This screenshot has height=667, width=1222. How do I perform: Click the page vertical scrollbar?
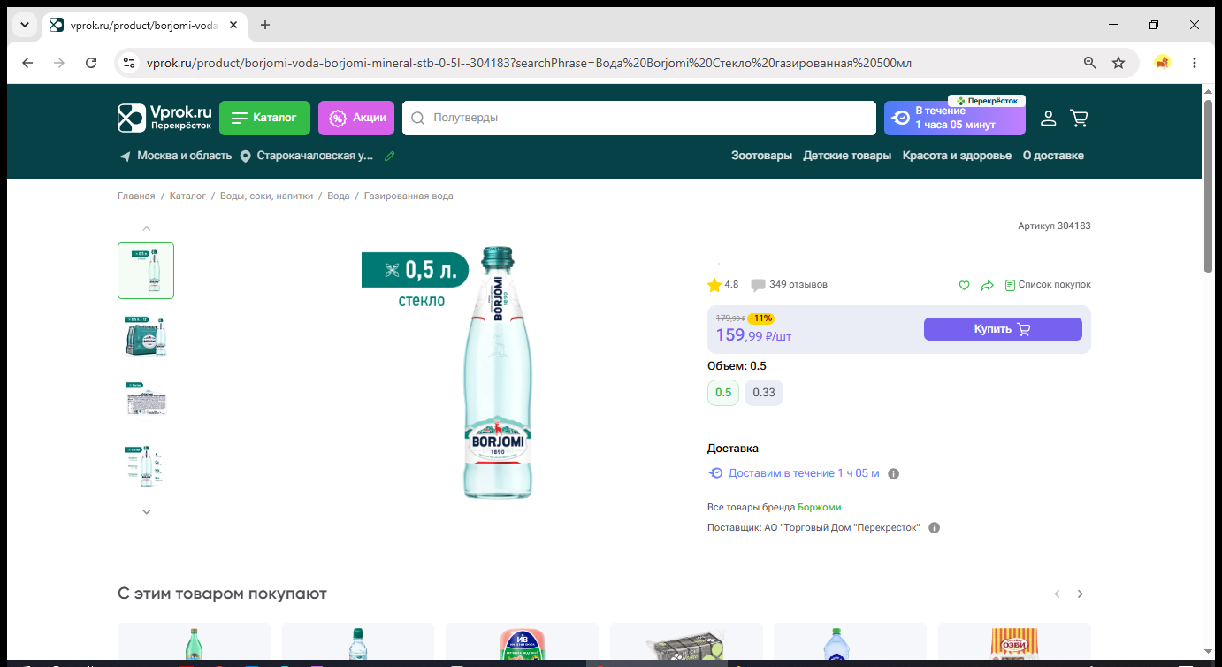pyautogui.click(x=1209, y=186)
